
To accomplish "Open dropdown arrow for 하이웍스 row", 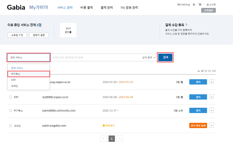I will [x=212, y=110].
